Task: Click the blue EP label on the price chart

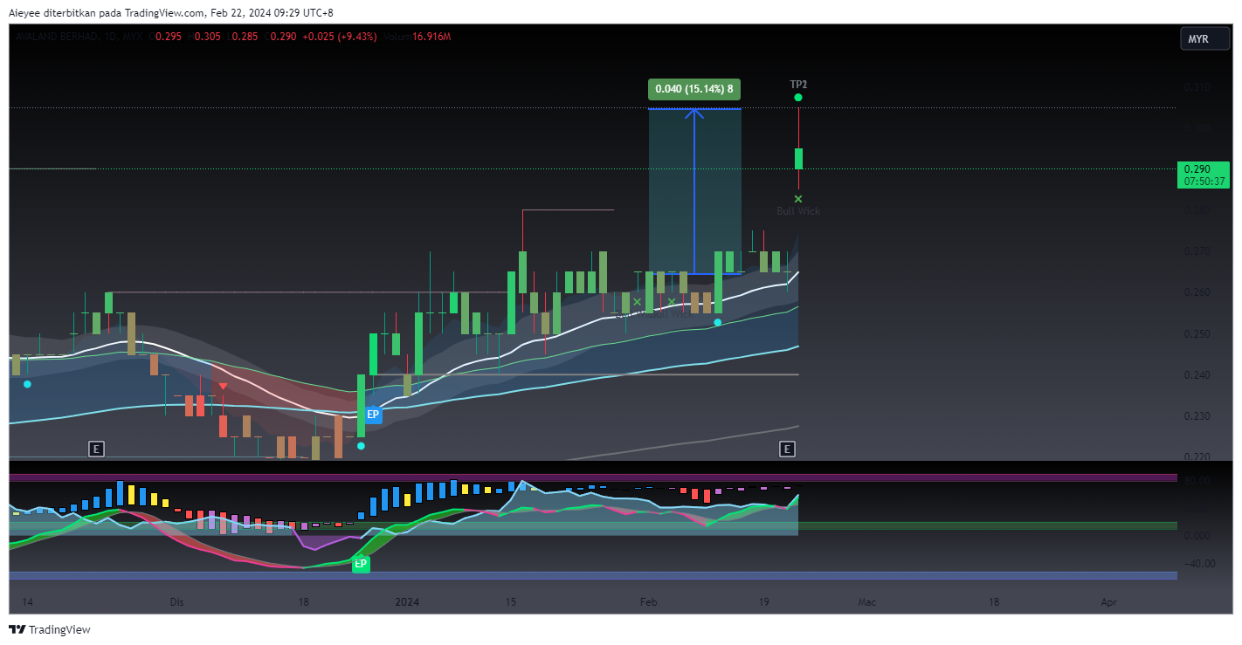Action: (373, 415)
